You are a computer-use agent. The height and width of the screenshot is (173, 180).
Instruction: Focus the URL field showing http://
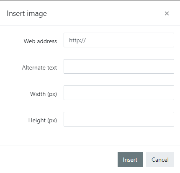coord(119,40)
